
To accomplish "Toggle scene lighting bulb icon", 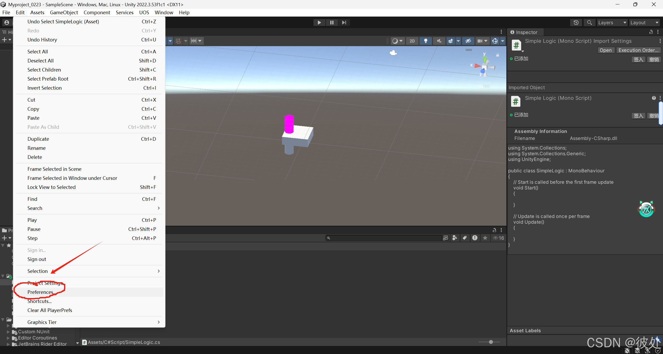I will click(x=425, y=41).
